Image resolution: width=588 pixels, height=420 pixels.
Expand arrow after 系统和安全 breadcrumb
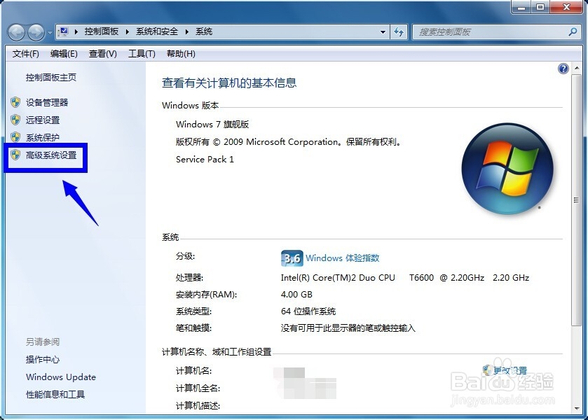(x=186, y=31)
